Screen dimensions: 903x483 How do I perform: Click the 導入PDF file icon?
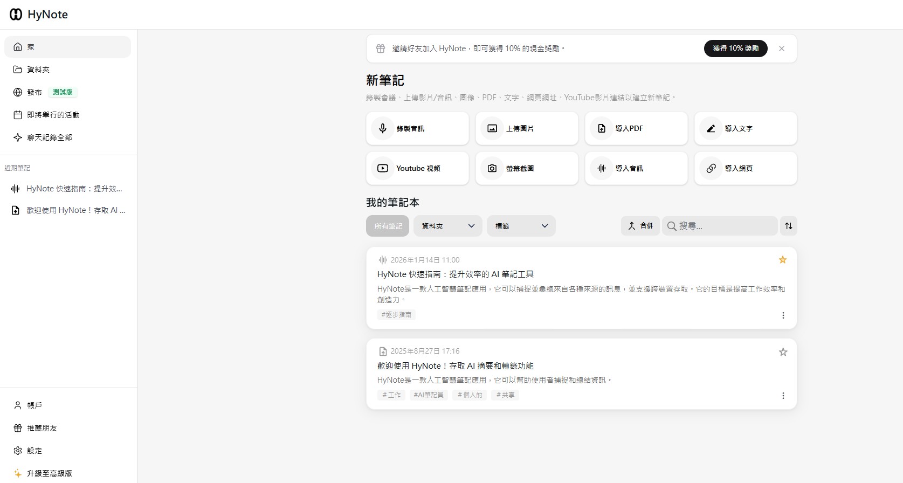pyautogui.click(x=602, y=128)
